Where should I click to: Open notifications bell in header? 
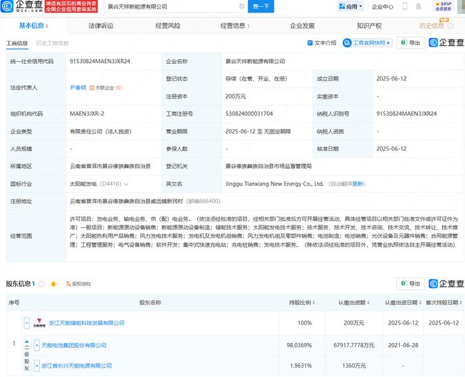pos(418,6)
